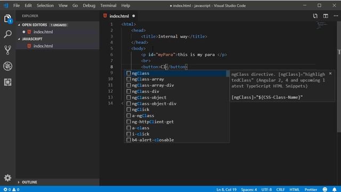
Task: Change file encoding via UTF-8
Action: coord(266,189)
